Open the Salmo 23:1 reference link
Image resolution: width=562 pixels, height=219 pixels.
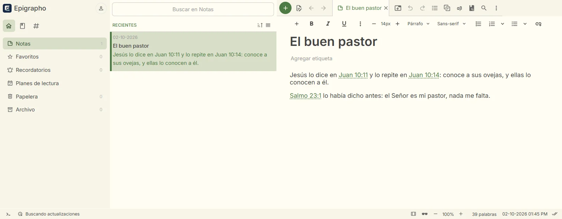point(306,96)
